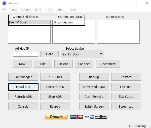This screenshot has height=128, width=151.
Task: Click the Edit Cache button
Action: (126, 97)
